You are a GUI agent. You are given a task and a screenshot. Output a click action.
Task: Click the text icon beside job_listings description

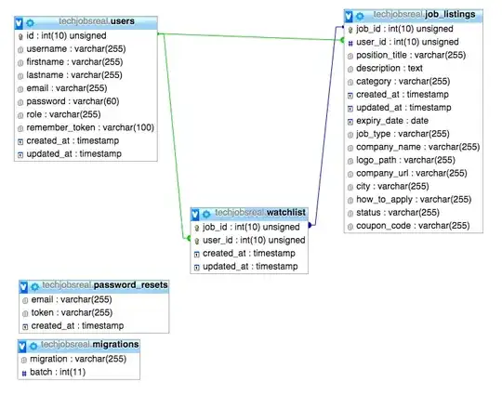[350, 69]
